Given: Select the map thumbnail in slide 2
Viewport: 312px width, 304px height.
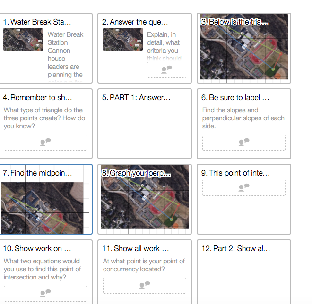Looking at the screenshot, I should [122, 39].
